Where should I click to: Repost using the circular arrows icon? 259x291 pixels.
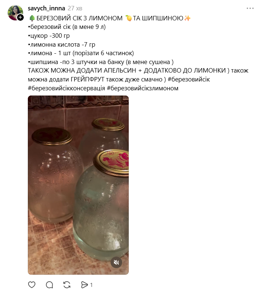click(67, 285)
